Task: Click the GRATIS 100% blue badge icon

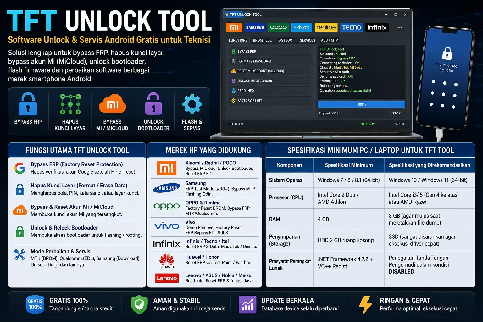Action: pos(35,304)
